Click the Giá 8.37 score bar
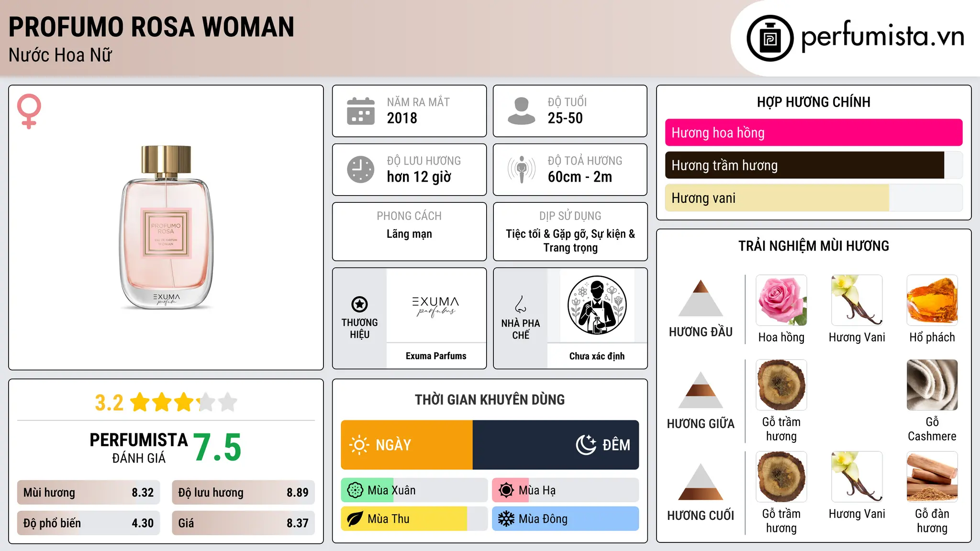This screenshot has height=551, width=980. point(243,523)
